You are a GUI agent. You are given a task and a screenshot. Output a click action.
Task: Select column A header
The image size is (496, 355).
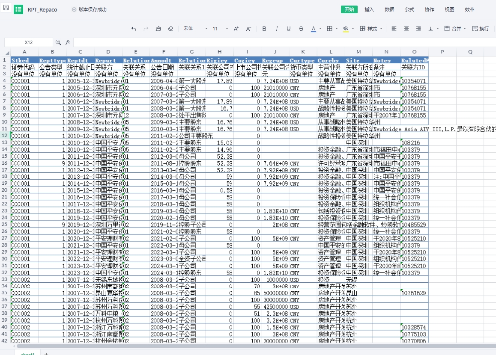coord(24,52)
